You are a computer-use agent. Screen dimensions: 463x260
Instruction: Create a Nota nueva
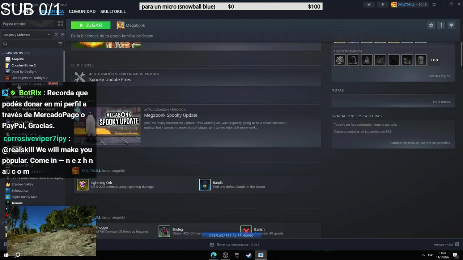click(x=441, y=102)
